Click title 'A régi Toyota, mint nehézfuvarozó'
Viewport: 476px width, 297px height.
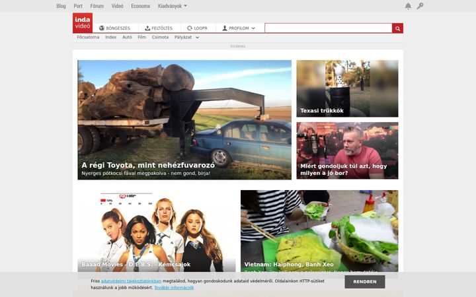148,165
